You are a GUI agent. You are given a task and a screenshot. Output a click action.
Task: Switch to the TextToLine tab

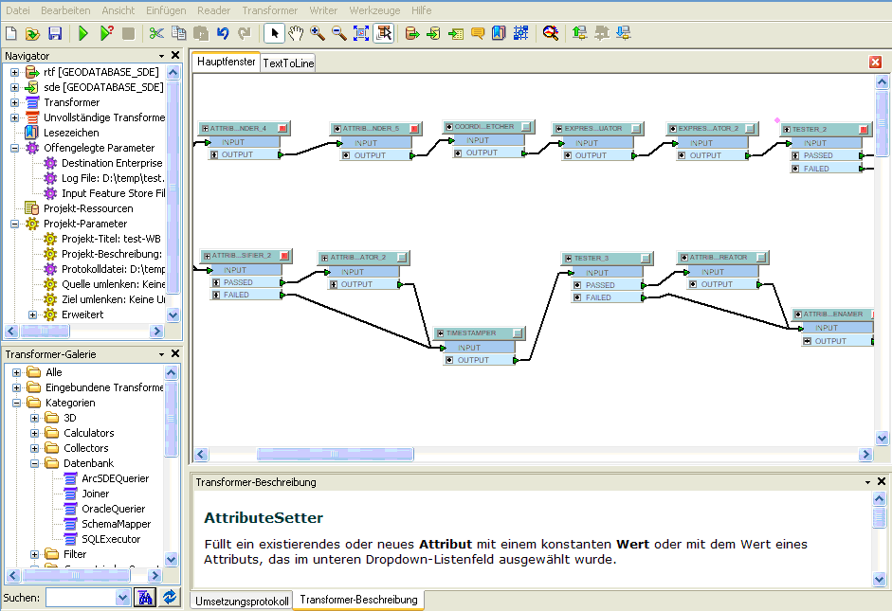(289, 63)
